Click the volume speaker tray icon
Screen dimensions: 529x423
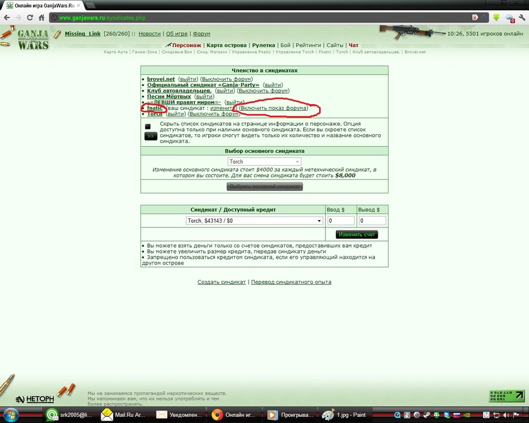click(506, 415)
